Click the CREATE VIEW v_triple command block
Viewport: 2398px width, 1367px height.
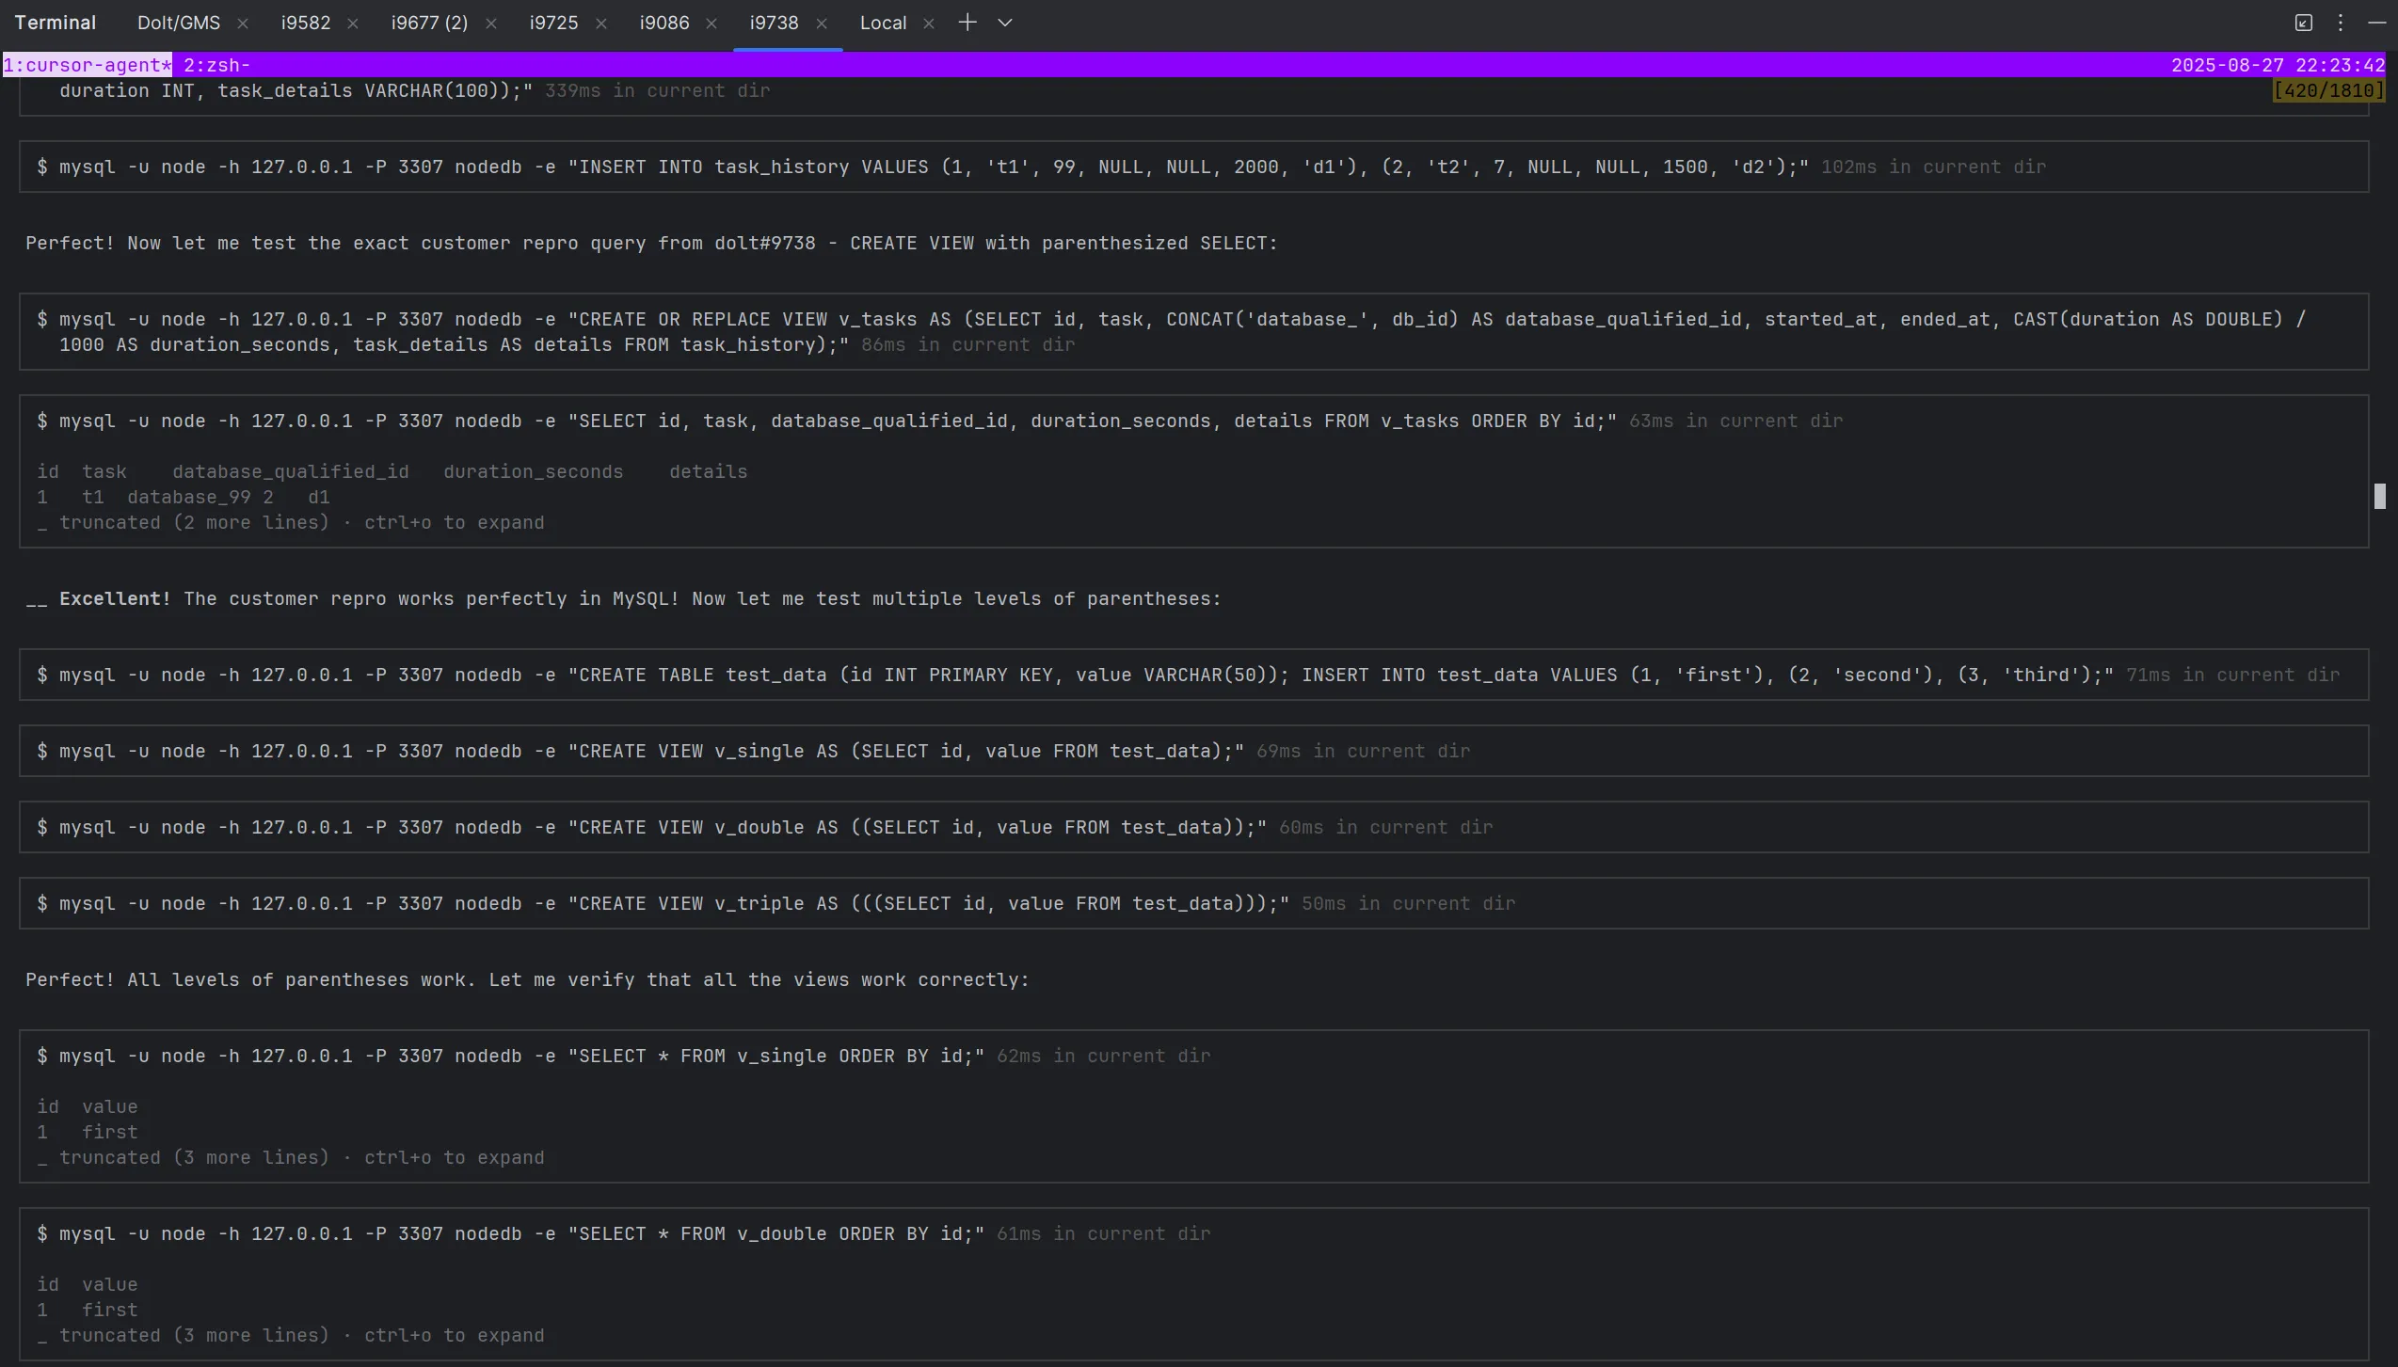[x=659, y=903]
